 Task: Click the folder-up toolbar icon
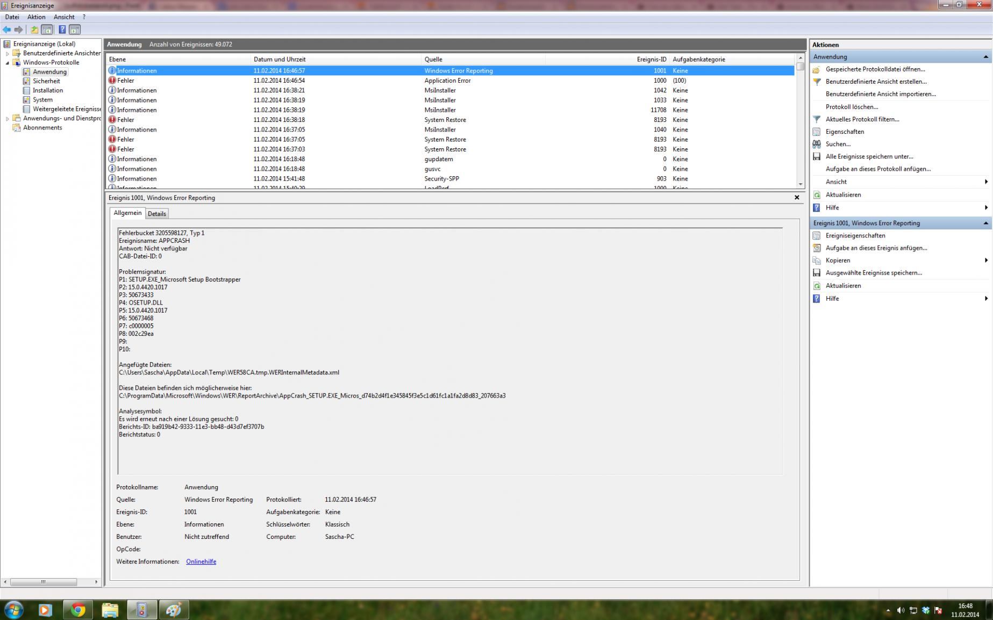[x=34, y=30]
